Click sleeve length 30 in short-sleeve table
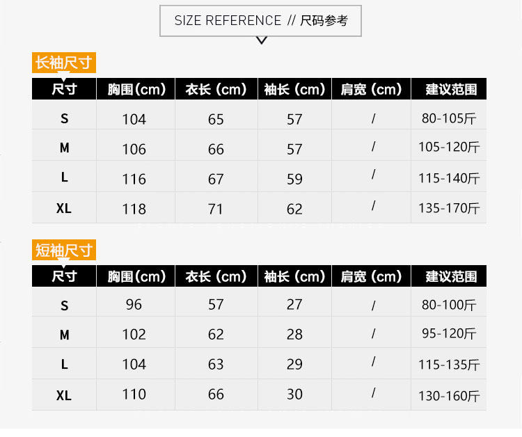The height and width of the screenshot is (437, 522). (x=294, y=394)
